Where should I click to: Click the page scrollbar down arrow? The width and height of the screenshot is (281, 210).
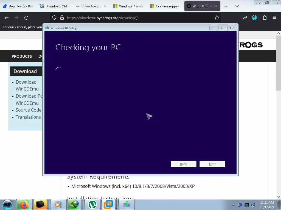pos(279,197)
